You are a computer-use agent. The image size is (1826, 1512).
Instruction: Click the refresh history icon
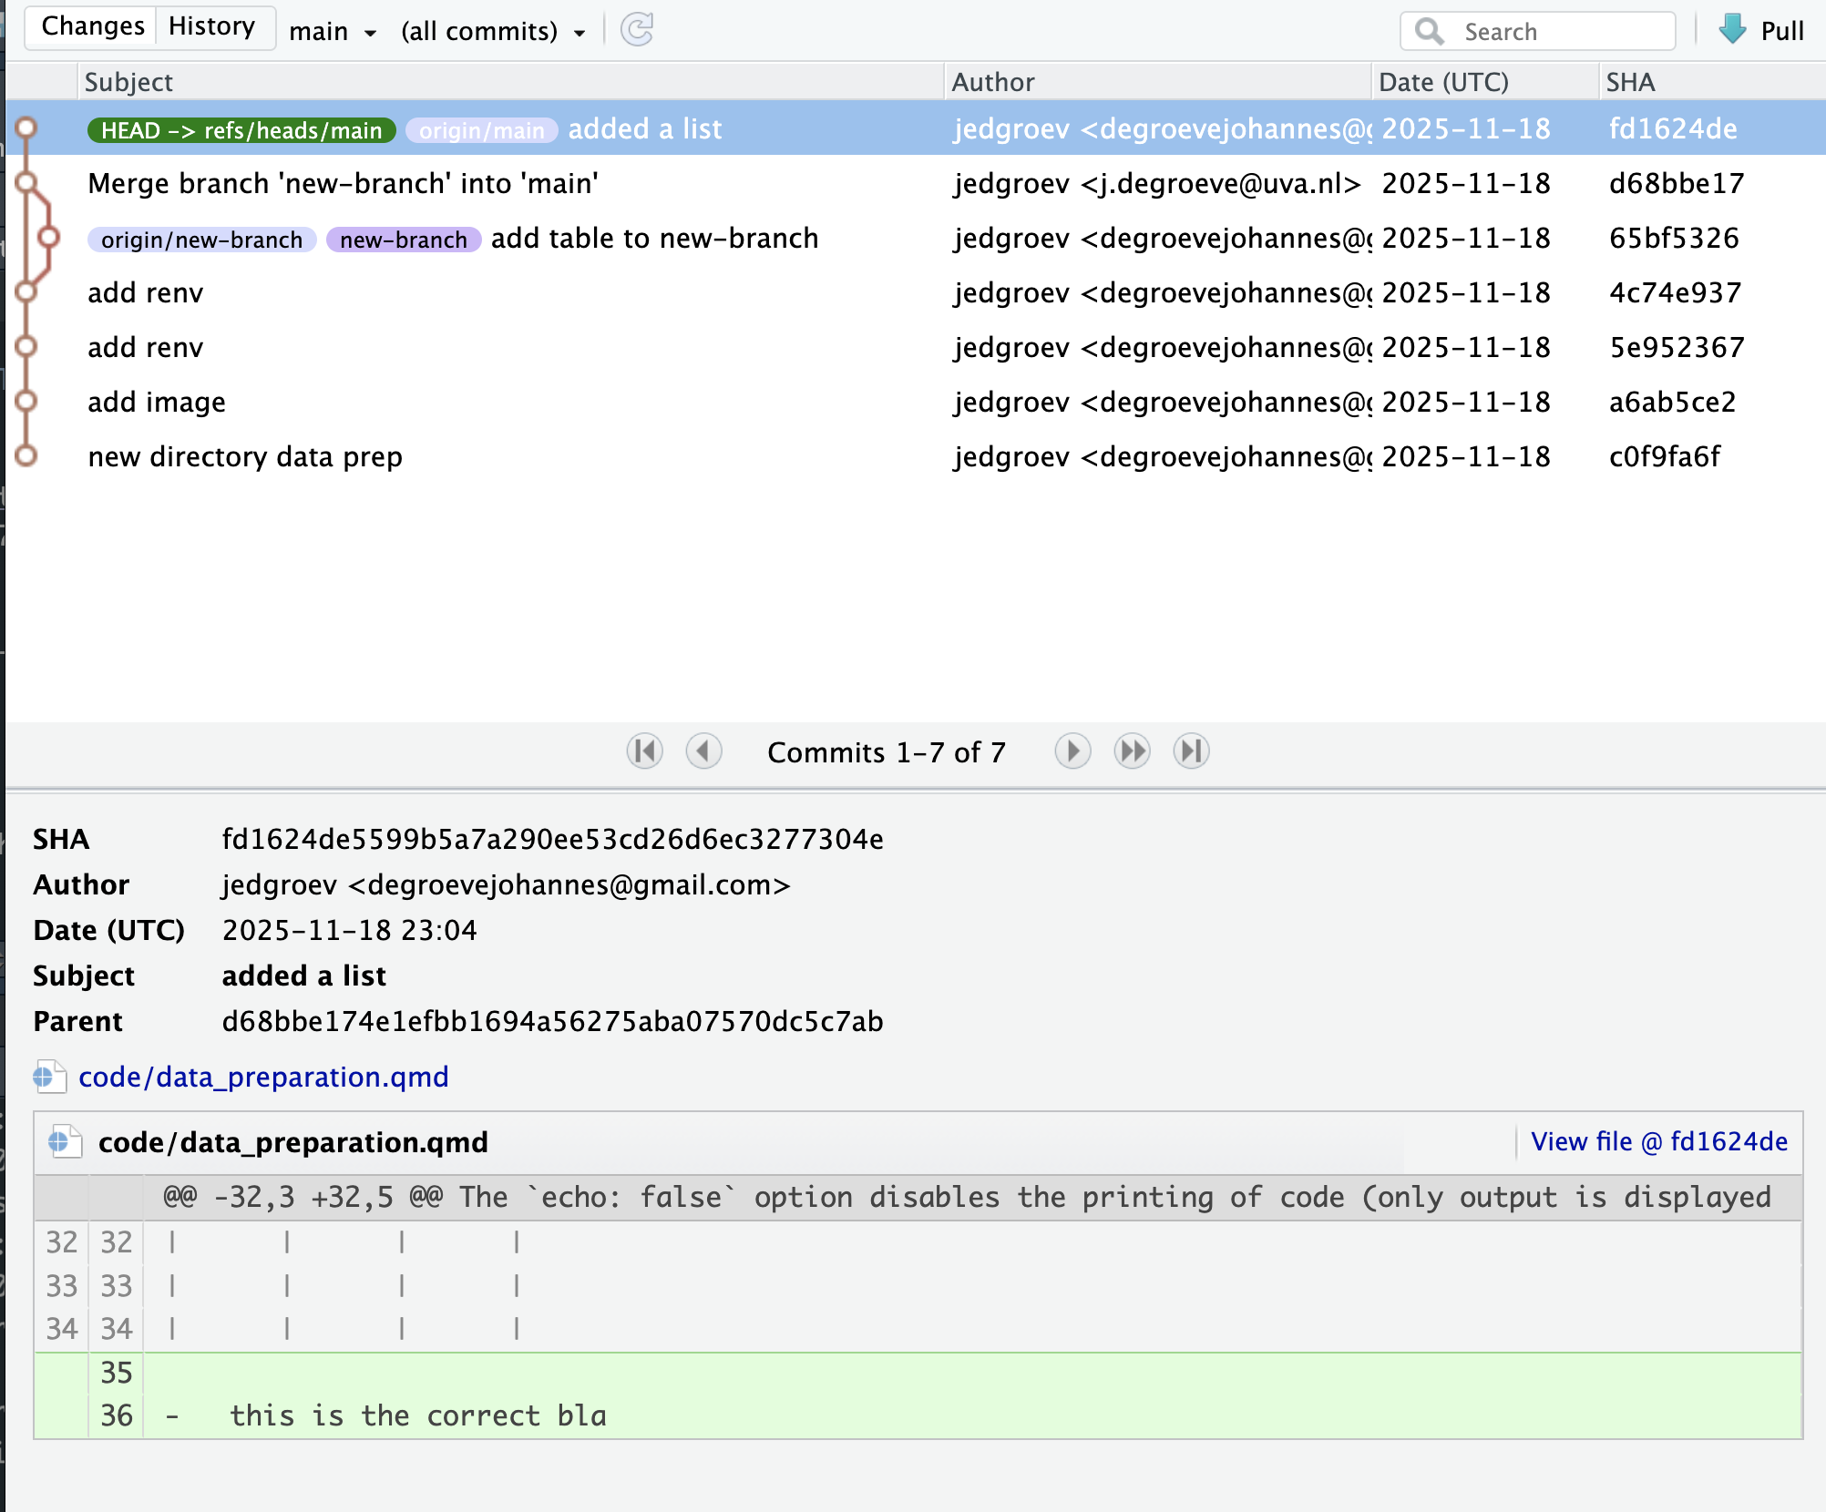(x=637, y=29)
